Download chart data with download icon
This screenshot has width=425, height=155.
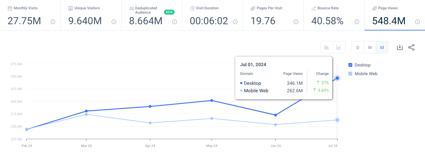coord(400,47)
